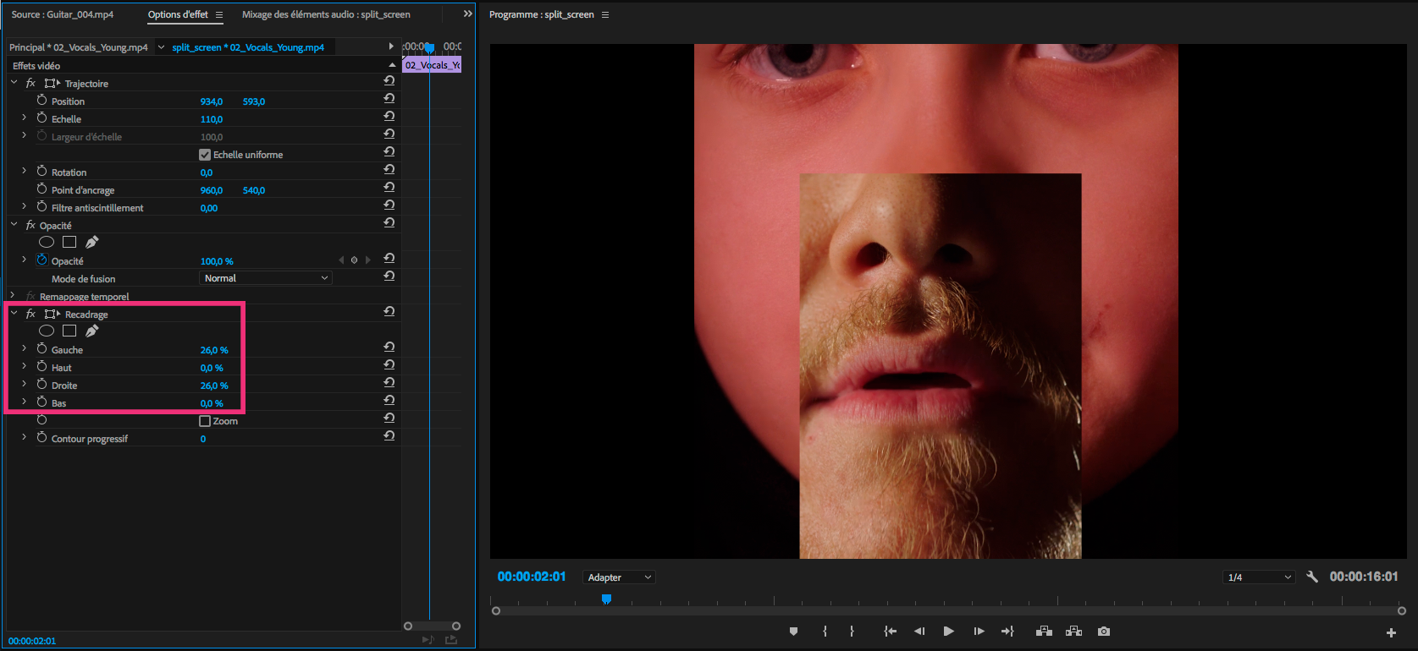Viewport: 1418px width, 651px height.
Task: Switch to Source: Guitar_004.mp4 tab
Action: 63,14
